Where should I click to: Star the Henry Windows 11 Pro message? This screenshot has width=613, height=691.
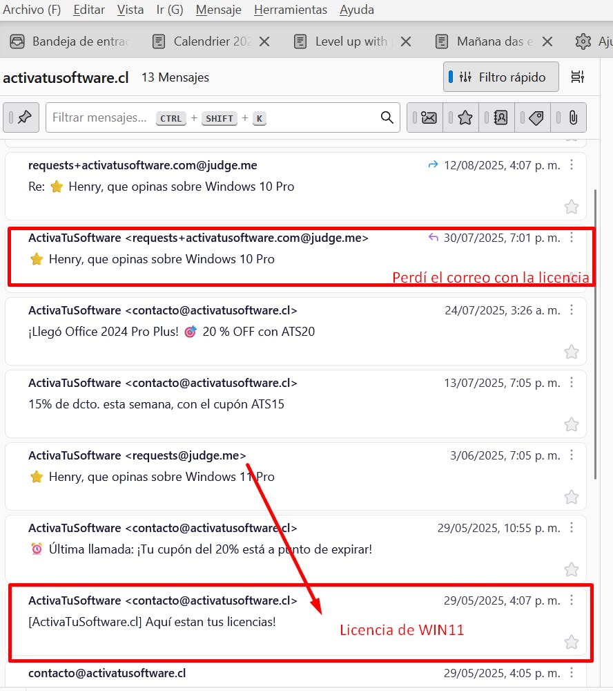572,497
